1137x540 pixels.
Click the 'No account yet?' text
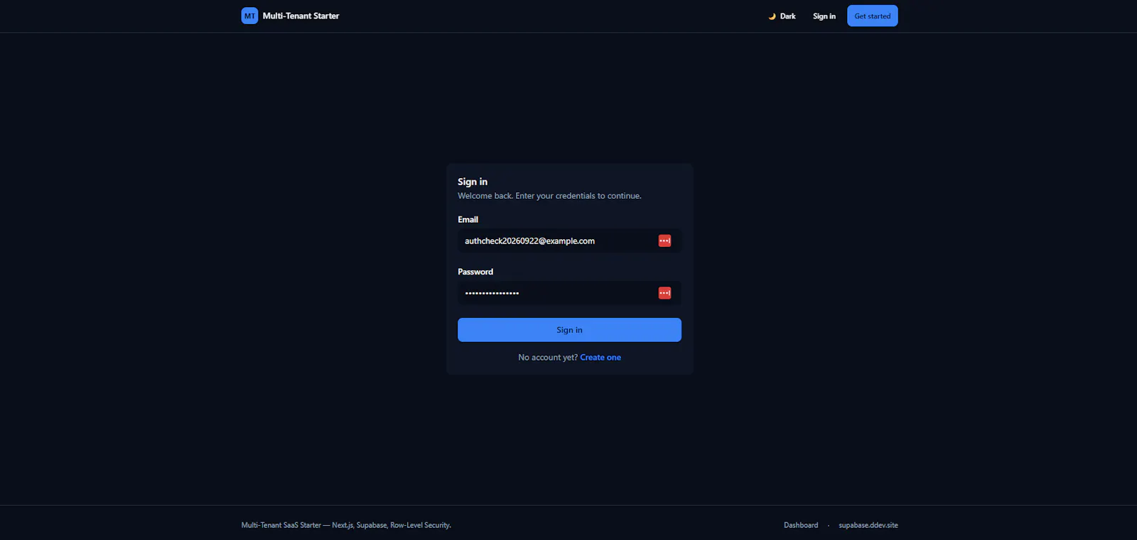pyautogui.click(x=548, y=358)
